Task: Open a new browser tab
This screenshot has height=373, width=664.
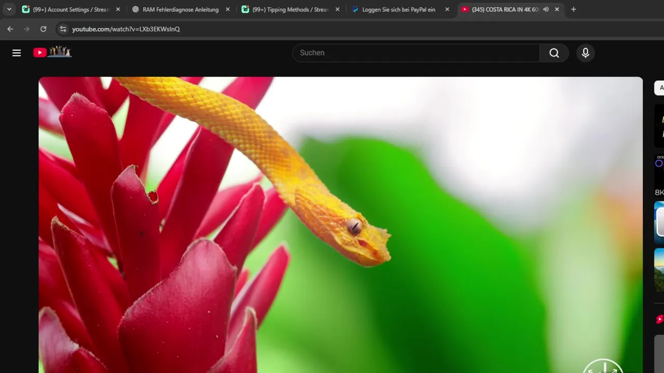Action: click(x=573, y=9)
